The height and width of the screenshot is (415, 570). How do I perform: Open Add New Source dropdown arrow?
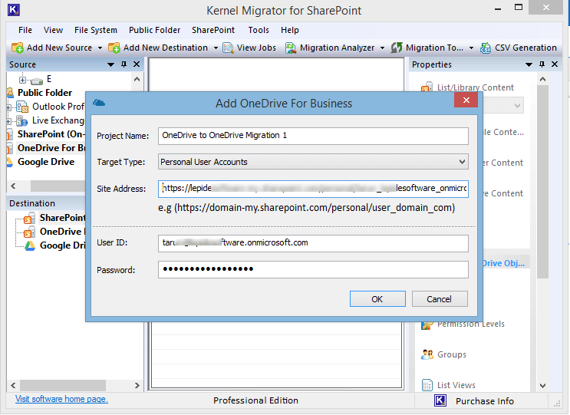point(100,48)
